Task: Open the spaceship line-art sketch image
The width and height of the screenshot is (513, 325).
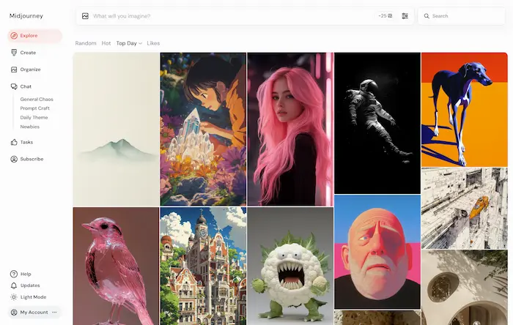Action: (x=464, y=209)
